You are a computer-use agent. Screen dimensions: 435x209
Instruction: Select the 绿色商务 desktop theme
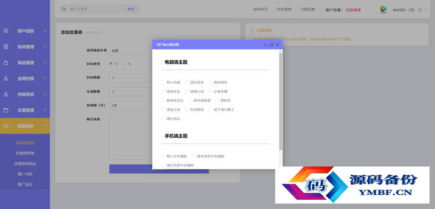(x=210, y=82)
